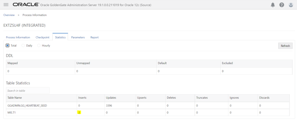This screenshot has width=297, height=125.
Task: Switch to the Checkpoint tab
Action: click(x=43, y=37)
